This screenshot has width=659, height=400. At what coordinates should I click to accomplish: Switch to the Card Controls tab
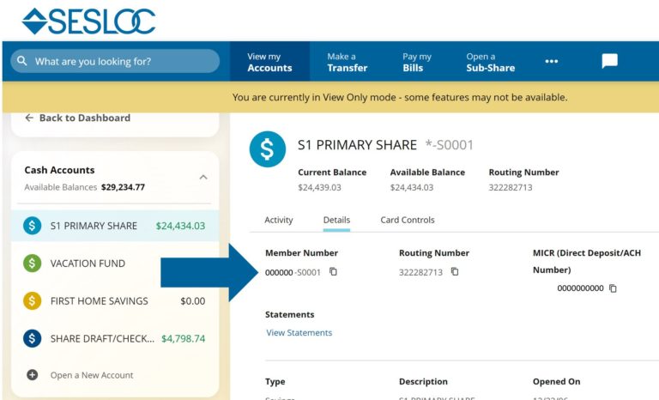(x=408, y=220)
